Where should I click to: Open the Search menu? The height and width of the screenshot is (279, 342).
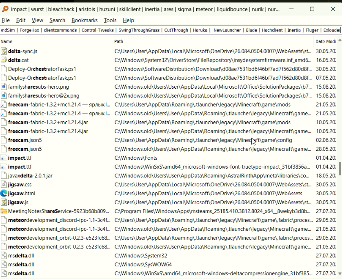57,20
